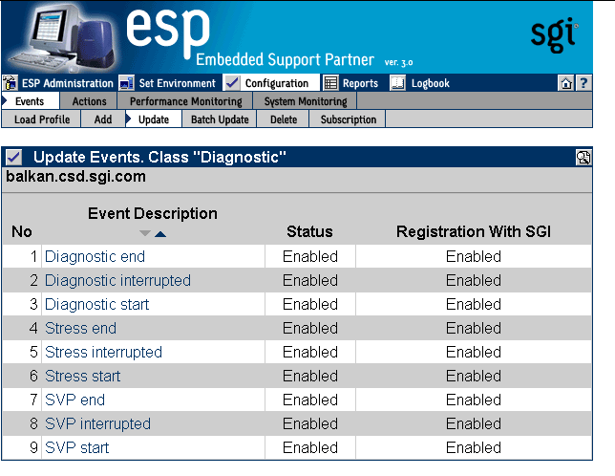Click the ESP Administration icon
Viewport: 615px width, 476px height.
(x=10, y=83)
